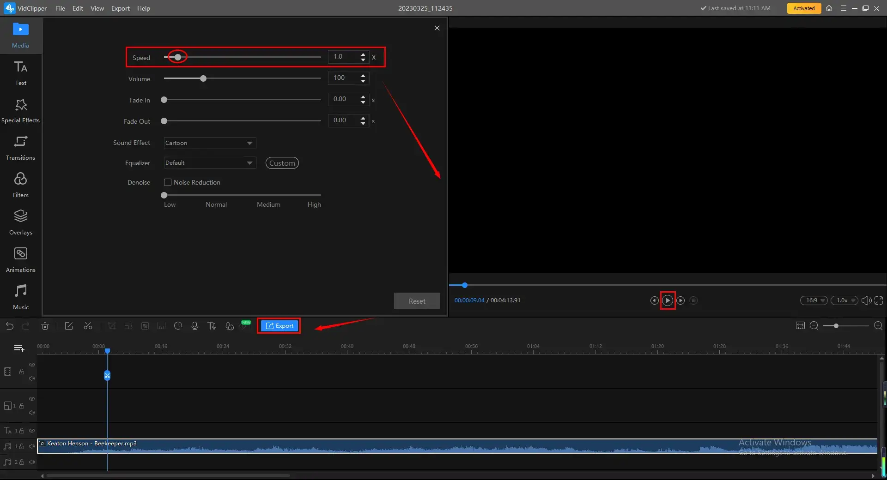The width and height of the screenshot is (887, 480).
Task: Open the Music panel
Action: point(20,298)
